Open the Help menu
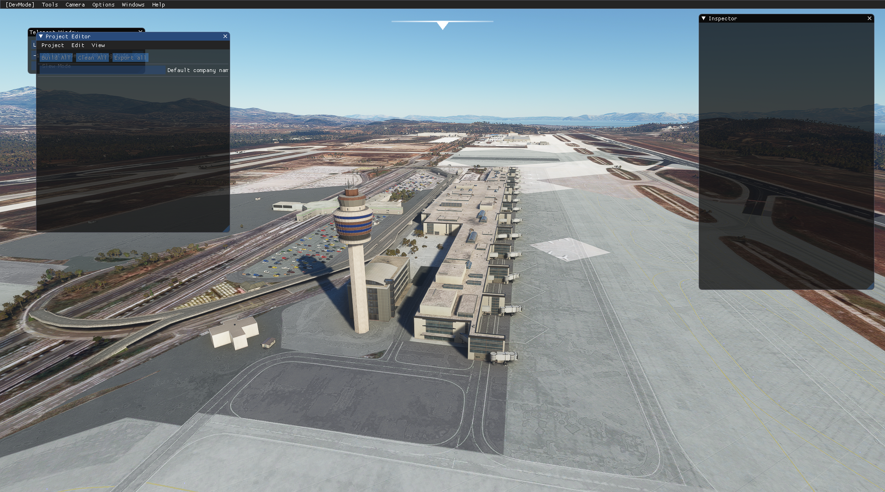885x492 pixels. tap(159, 5)
